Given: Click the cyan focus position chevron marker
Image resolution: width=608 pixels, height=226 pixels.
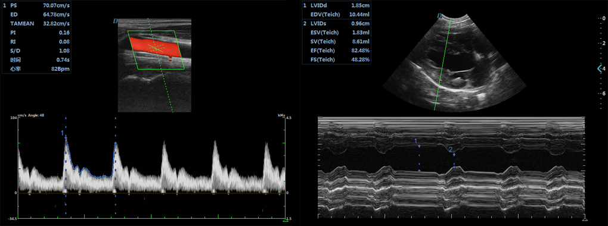Looking at the screenshot, I should 600,69.
